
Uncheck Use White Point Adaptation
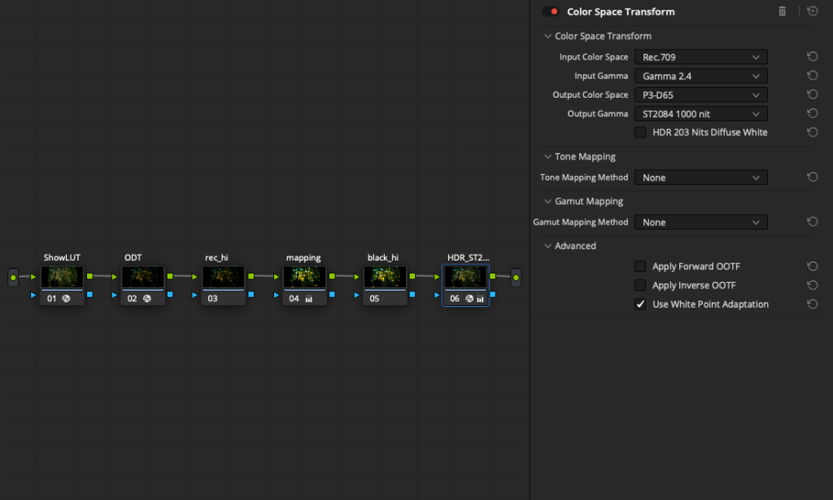[x=640, y=305]
